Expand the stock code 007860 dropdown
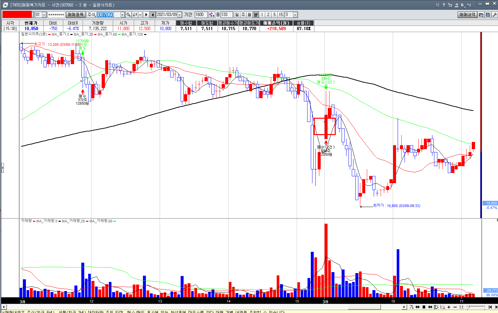The width and height of the screenshot is (498, 313). coord(123,15)
